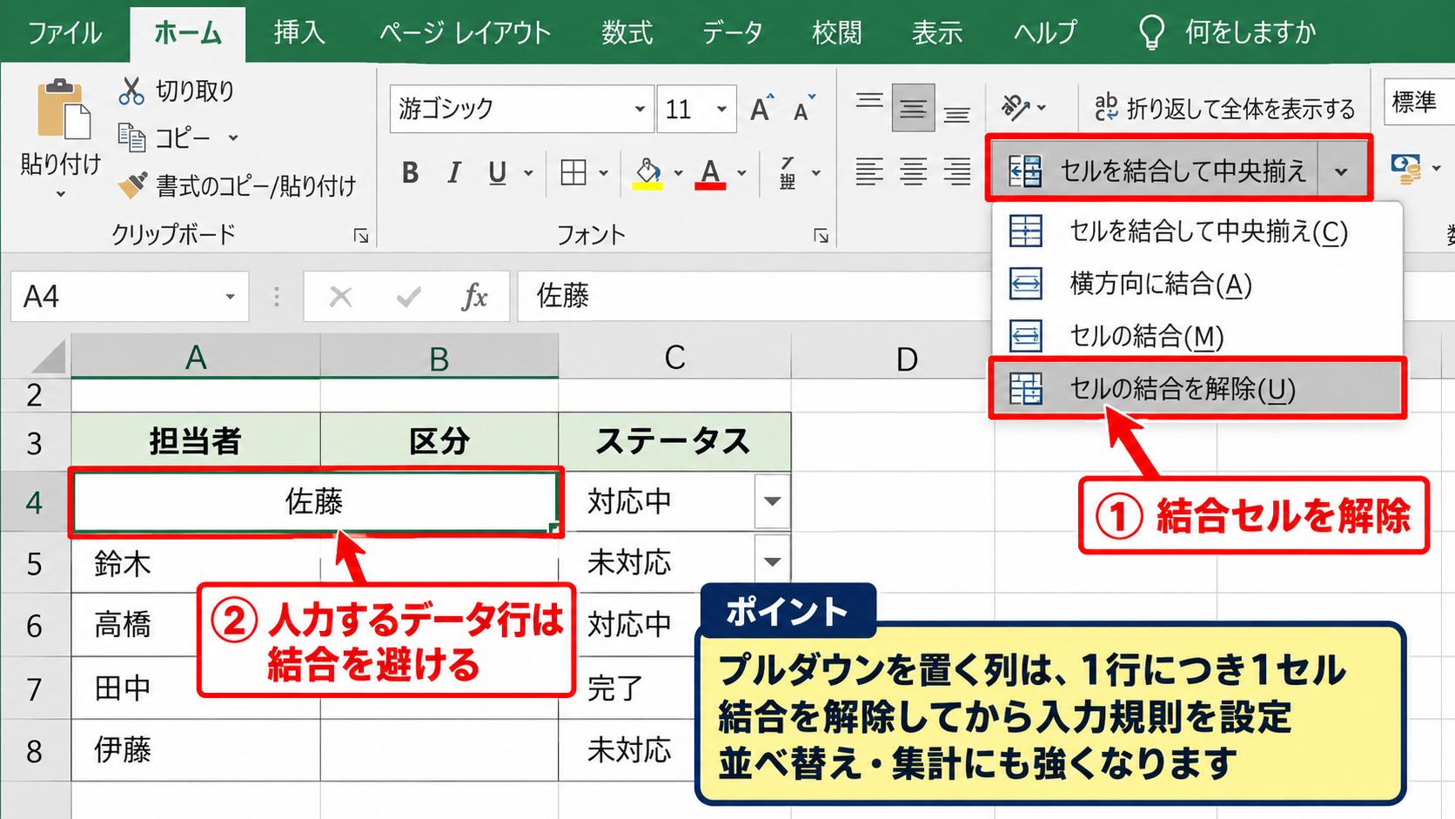Switch to the 挿入 tab

[x=299, y=32]
